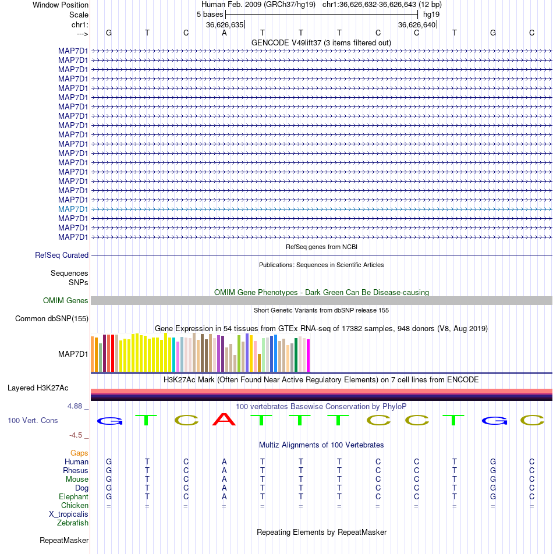Click the 4.88 upper conservation scale value
Image resolution: width=553 pixels, height=554 pixels.
(x=75, y=406)
